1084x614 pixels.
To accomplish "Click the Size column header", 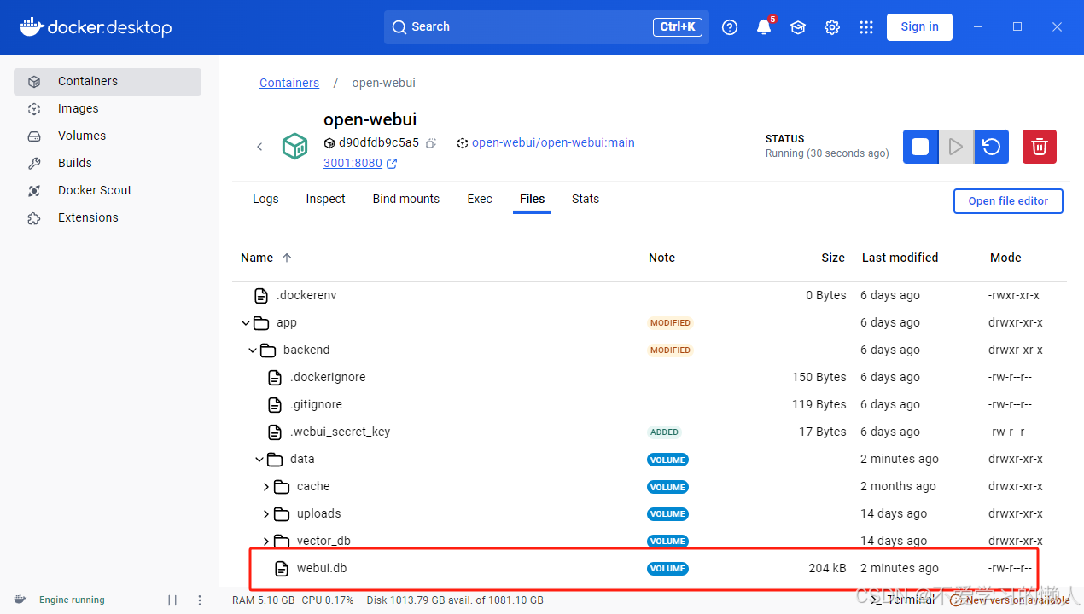I will click(x=833, y=258).
